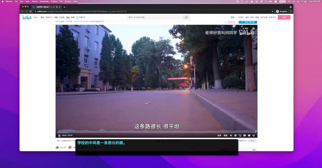
Task: Click the live caption overlay text box
Action: click(157, 147)
